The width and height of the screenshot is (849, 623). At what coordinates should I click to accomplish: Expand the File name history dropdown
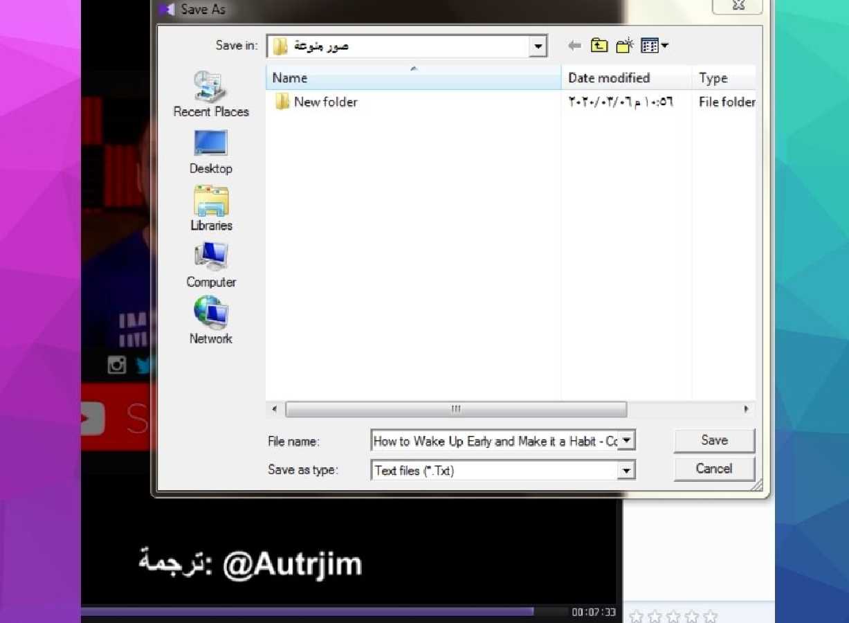tap(626, 440)
